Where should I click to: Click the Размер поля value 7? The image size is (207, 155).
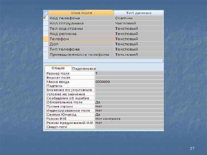129,73
